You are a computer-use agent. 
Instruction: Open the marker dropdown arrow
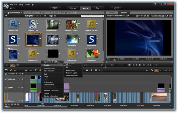coord(101,71)
